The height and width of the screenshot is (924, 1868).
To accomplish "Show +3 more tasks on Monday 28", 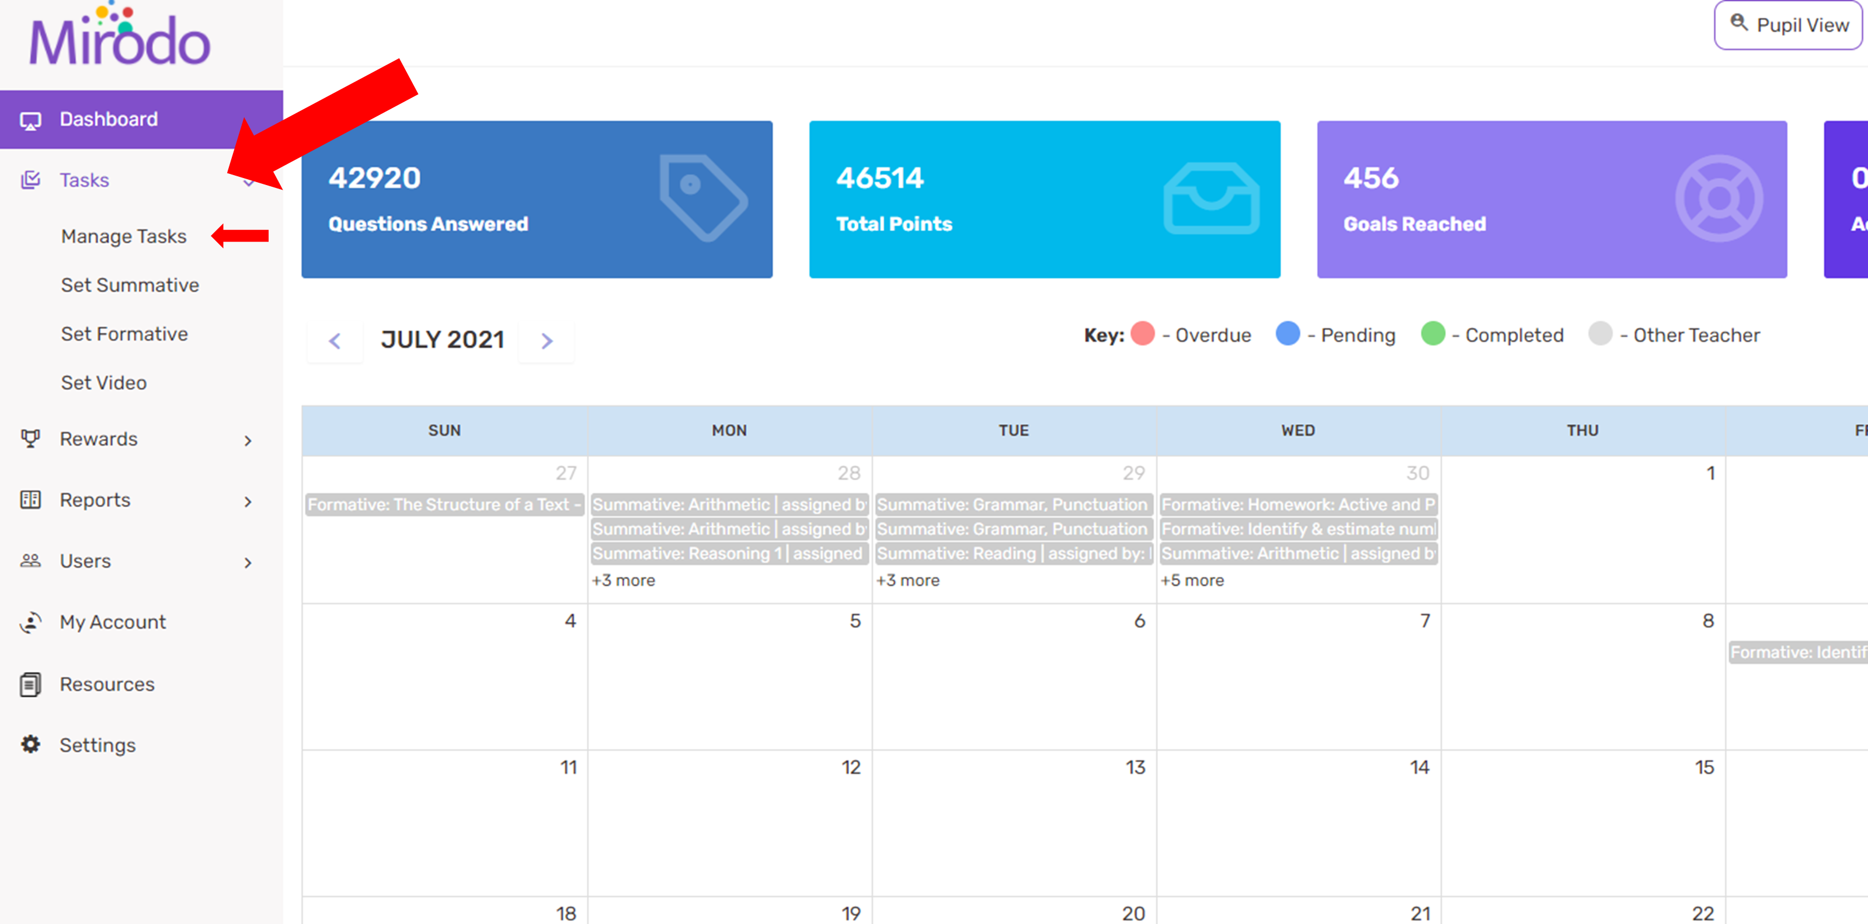I will coord(624,580).
